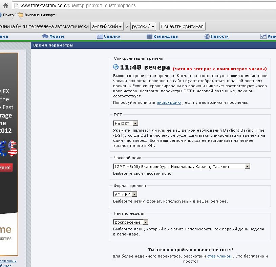Open the русский target language dropdown
This screenshot has width=276, height=267.
(143, 26)
